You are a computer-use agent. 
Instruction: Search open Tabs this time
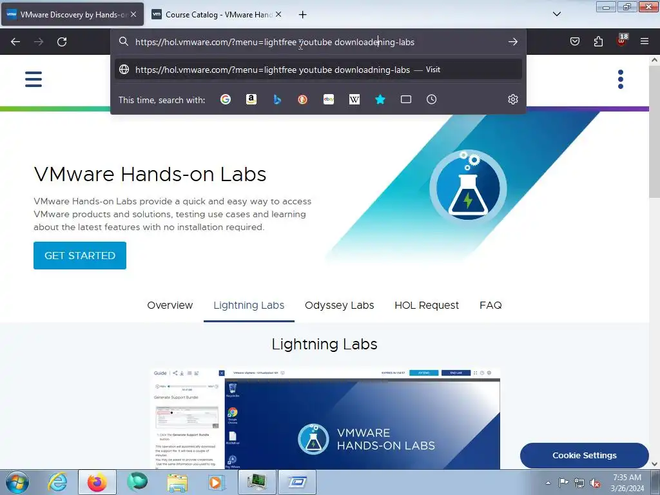(406, 99)
